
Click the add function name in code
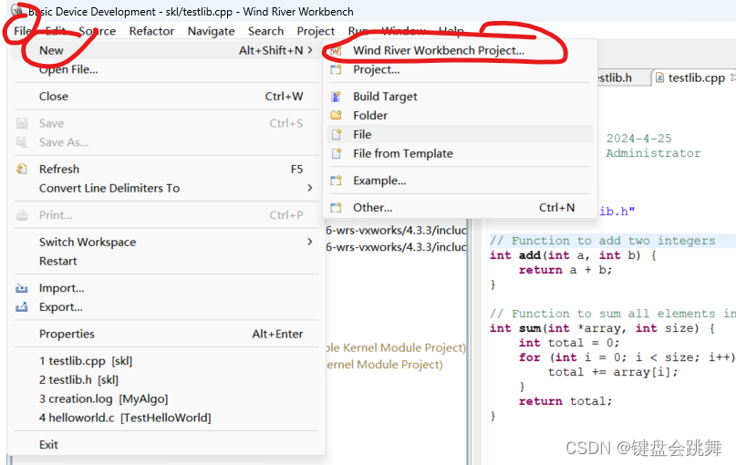click(530, 255)
